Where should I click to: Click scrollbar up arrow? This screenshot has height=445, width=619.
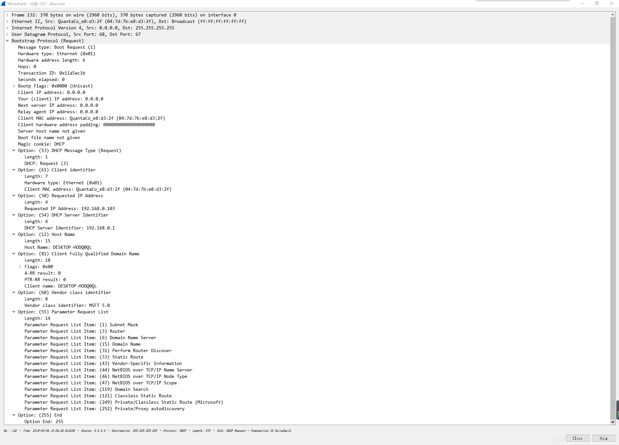(613, 15)
